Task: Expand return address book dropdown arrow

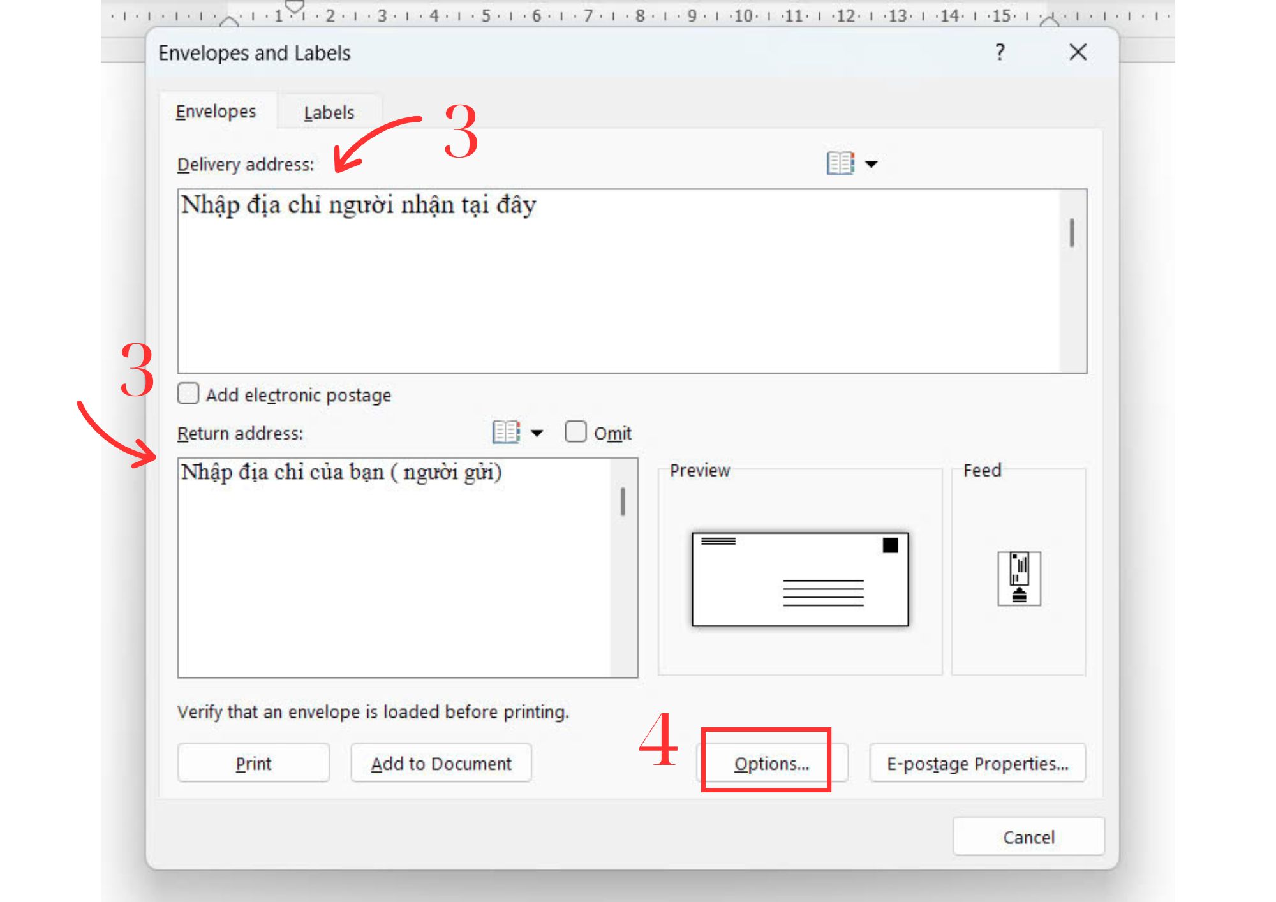Action: point(537,433)
